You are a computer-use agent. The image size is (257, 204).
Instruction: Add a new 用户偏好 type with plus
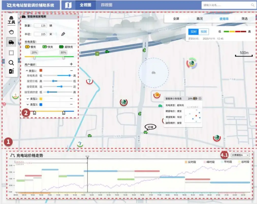click(71, 64)
